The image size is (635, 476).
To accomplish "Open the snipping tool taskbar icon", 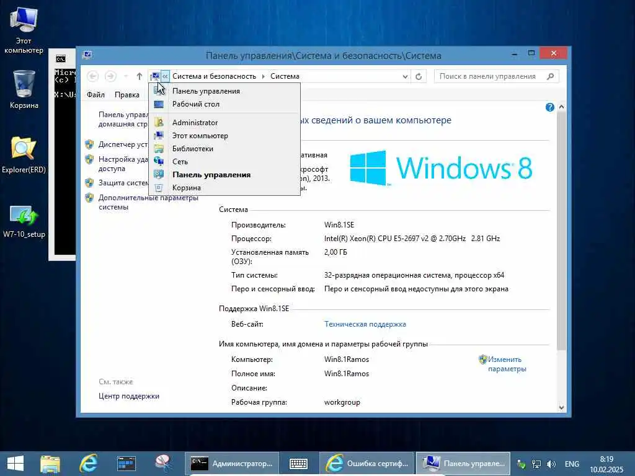I will tap(163, 464).
